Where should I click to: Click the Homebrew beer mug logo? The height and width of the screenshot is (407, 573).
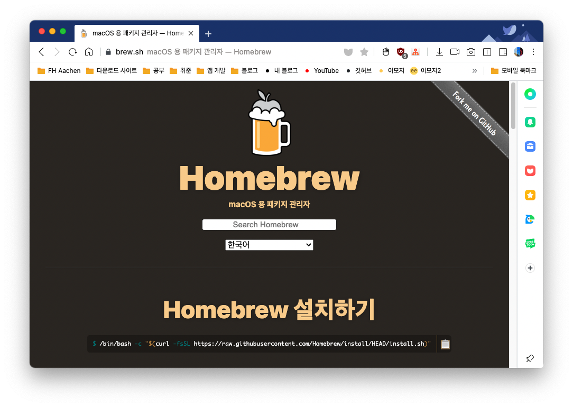coord(270,123)
